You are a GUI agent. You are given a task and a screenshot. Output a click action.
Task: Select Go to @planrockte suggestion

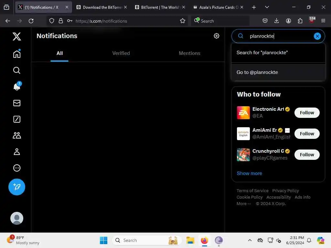[278, 72]
